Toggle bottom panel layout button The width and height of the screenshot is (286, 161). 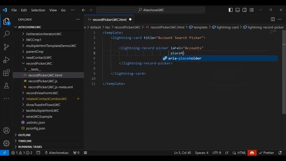237,10
